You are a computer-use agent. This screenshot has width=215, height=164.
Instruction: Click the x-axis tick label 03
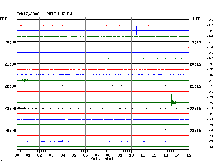tap(51, 155)
